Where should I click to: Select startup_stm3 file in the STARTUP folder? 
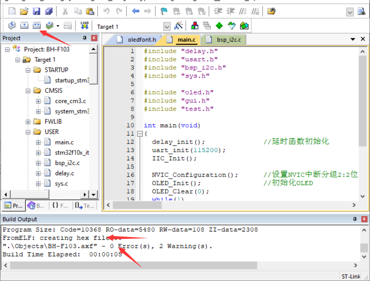pyautogui.click(x=72, y=80)
